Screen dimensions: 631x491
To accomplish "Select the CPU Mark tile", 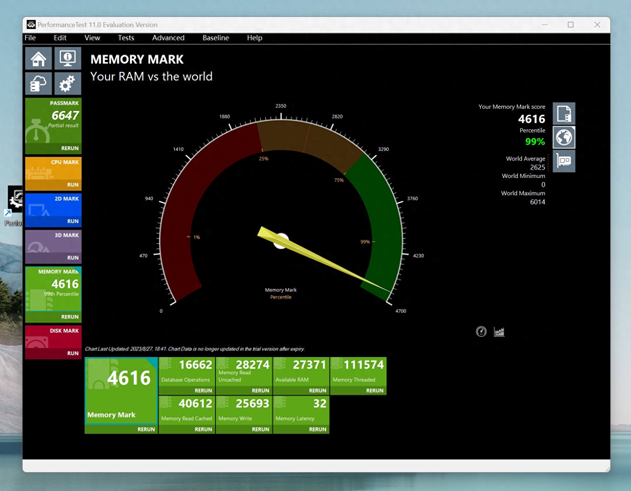I will (x=53, y=169).
